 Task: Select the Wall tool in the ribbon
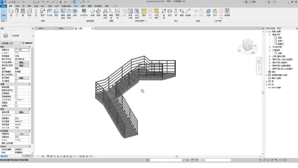tap(11, 12)
